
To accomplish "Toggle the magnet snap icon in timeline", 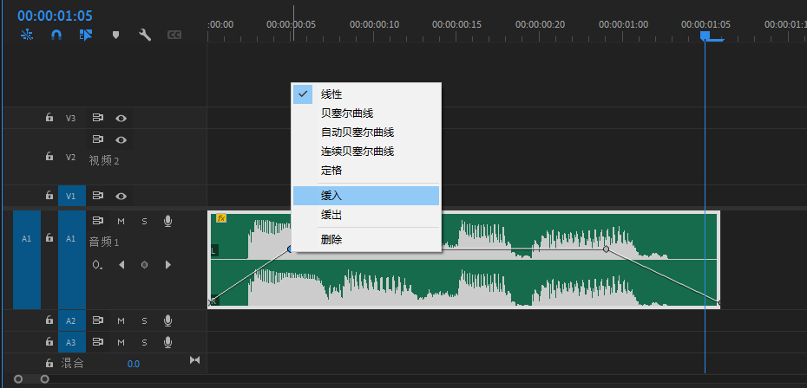I will 56,35.
